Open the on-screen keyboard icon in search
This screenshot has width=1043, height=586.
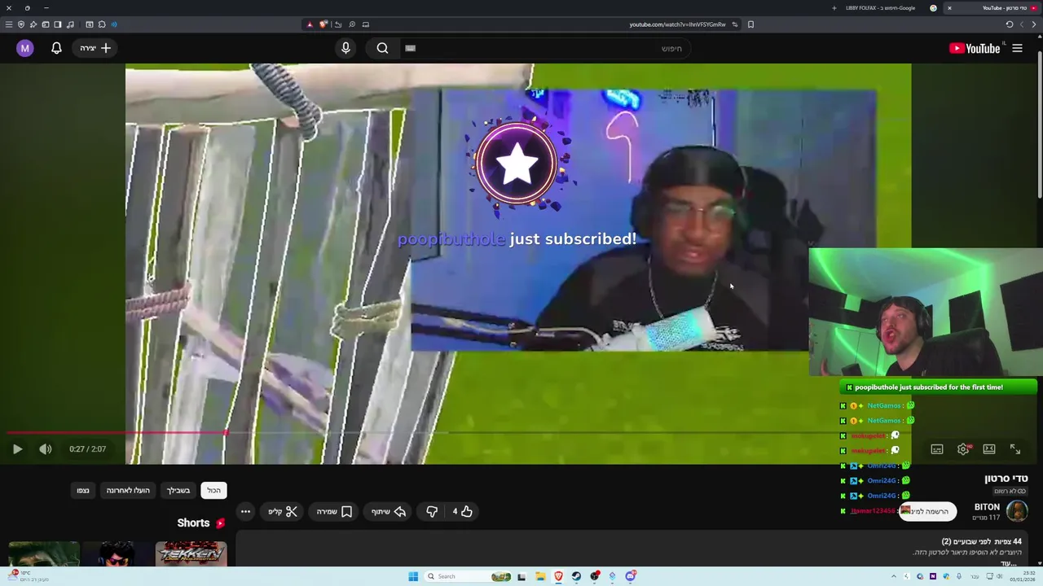410,48
